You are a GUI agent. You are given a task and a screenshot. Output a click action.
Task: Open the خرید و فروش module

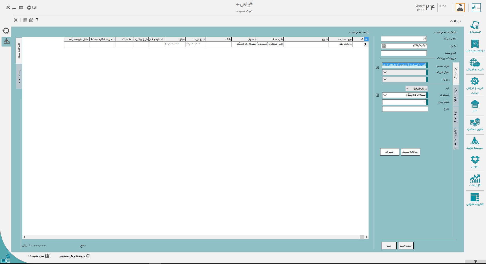[475, 64]
